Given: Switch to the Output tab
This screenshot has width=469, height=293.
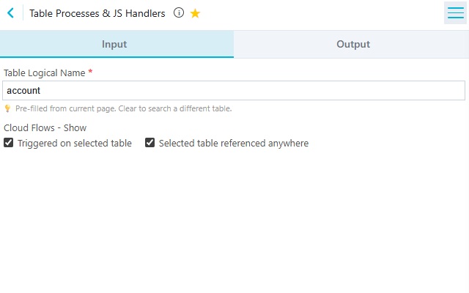Looking at the screenshot, I should coord(351,44).
